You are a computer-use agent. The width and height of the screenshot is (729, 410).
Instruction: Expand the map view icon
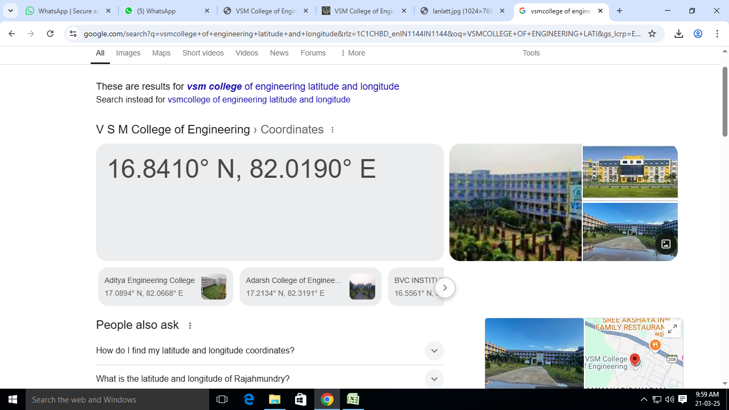[673, 329]
